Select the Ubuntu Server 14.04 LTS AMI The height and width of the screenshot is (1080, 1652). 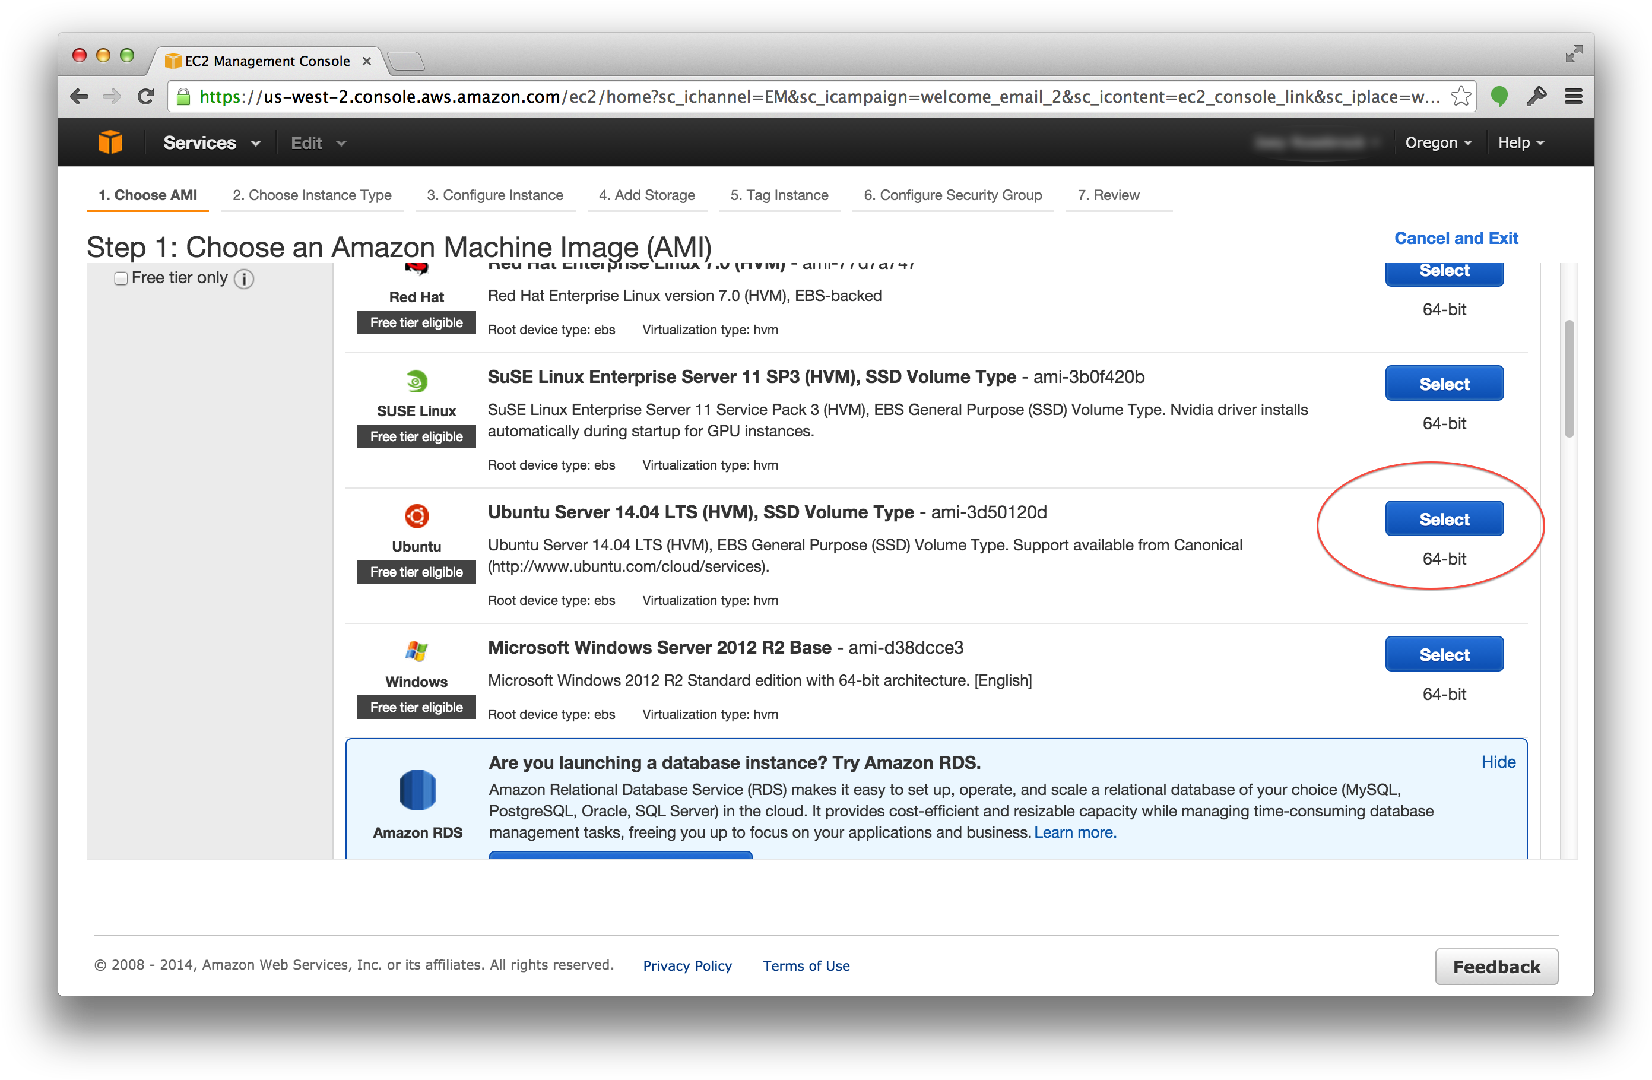click(1444, 518)
